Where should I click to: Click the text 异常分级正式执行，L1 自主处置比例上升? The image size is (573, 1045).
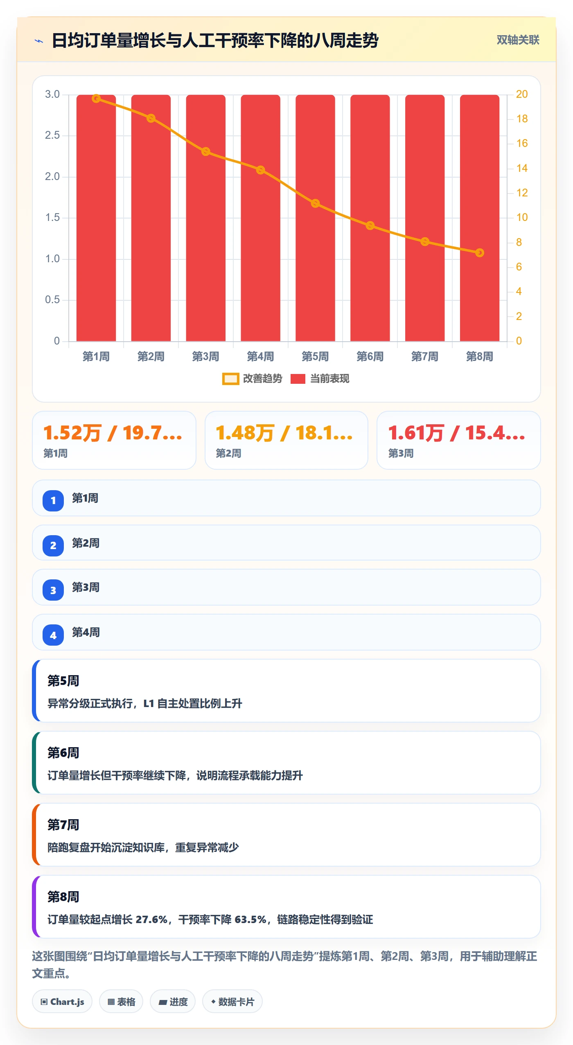click(145, 703)
